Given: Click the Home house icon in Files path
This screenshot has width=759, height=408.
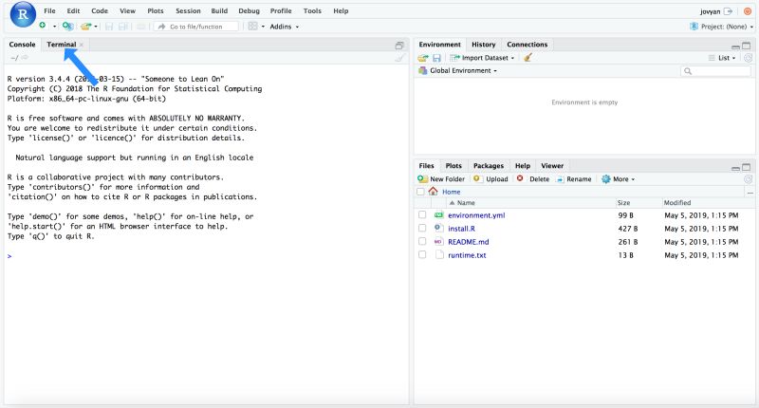Looking at the screenshot, I should 434,191.
